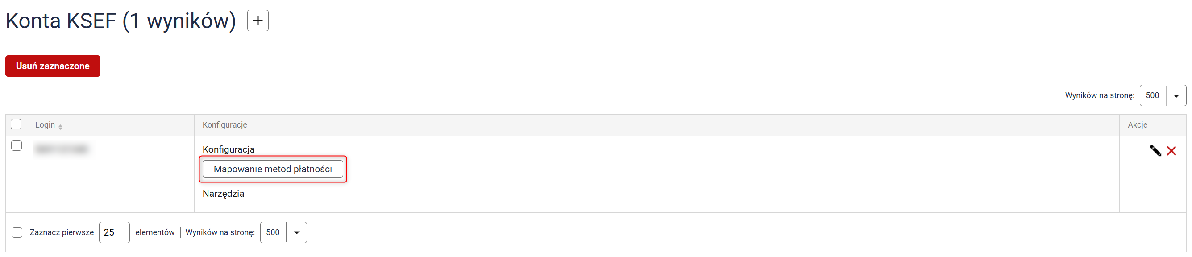This screenshot has width=1192, height=257.
Task: Click the top results-per-page 500 value
Action: coord(1152,95)
